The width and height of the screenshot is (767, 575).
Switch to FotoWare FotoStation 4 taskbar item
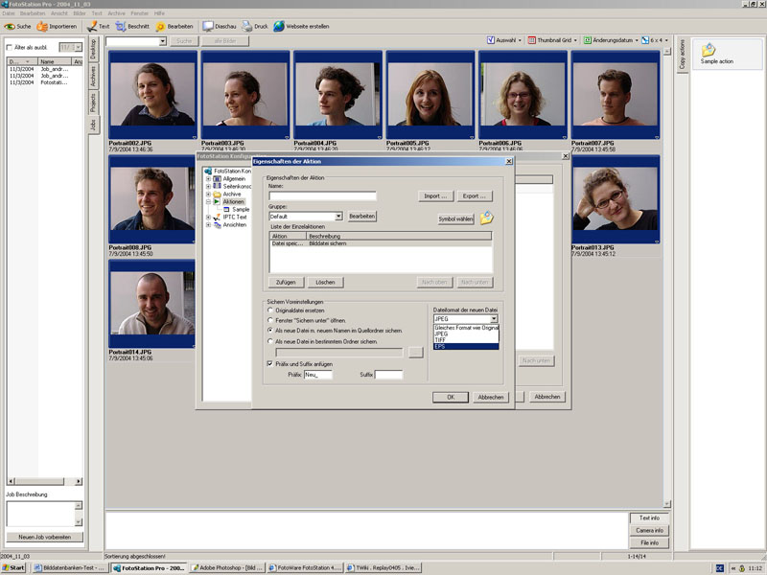pyautogui.click(x=305, y=568)
